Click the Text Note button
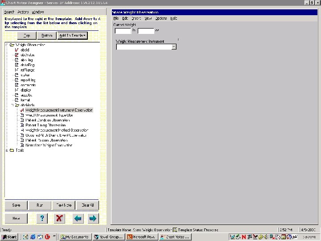Viewport: 321px width, 241px height. (x=64, y=205)
